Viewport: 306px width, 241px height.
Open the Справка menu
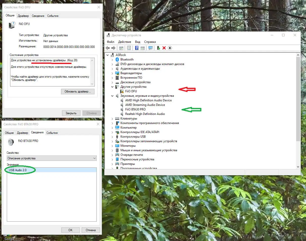tap(150, 42)
